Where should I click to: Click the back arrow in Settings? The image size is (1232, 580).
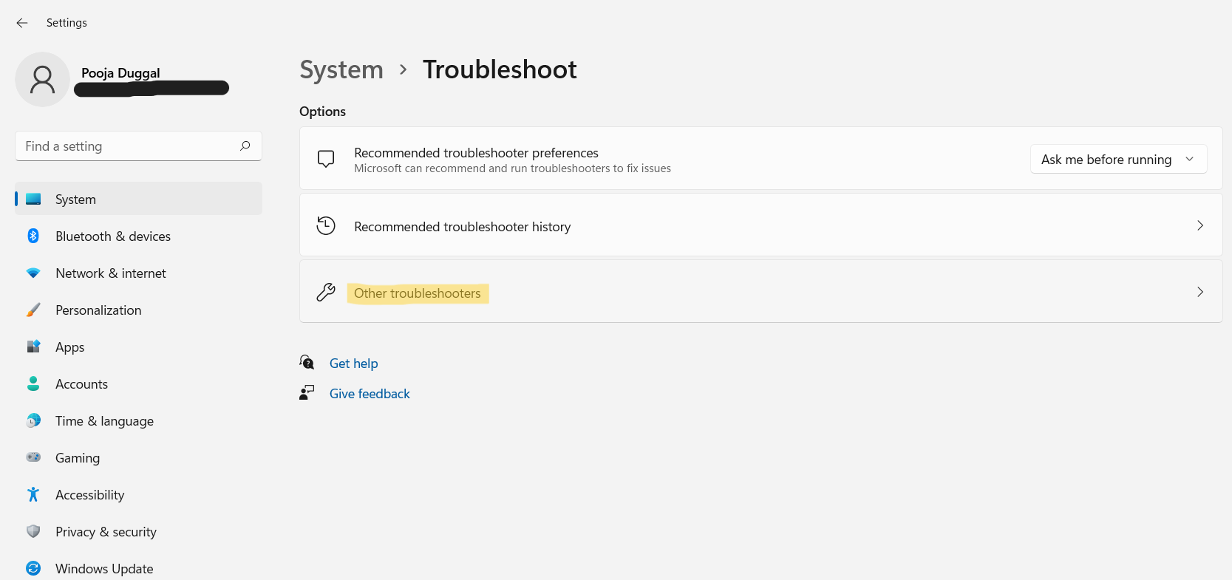tap(22, 23)
